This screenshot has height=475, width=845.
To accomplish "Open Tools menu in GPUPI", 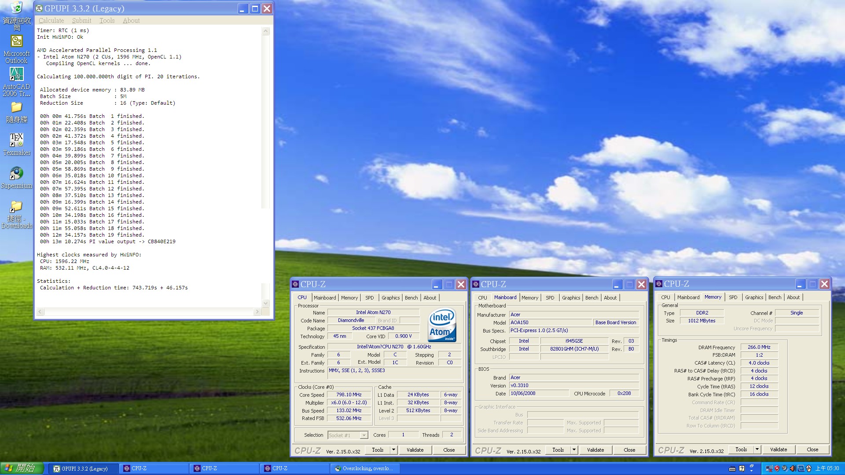I will point(107,21).
